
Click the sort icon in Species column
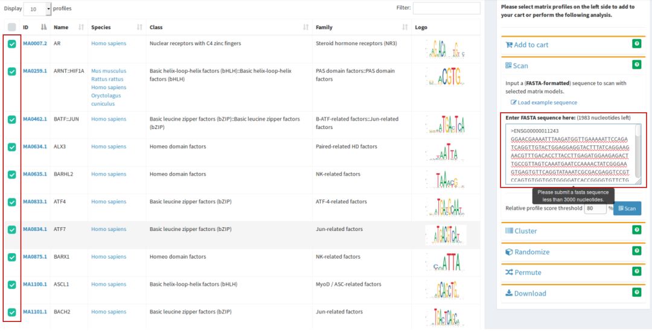click(139, 27)
